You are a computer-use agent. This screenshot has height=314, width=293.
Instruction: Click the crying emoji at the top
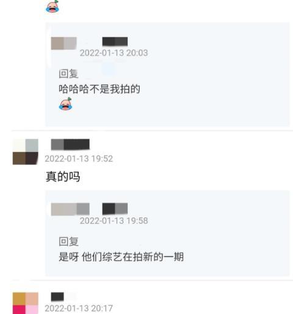point(52,7)
